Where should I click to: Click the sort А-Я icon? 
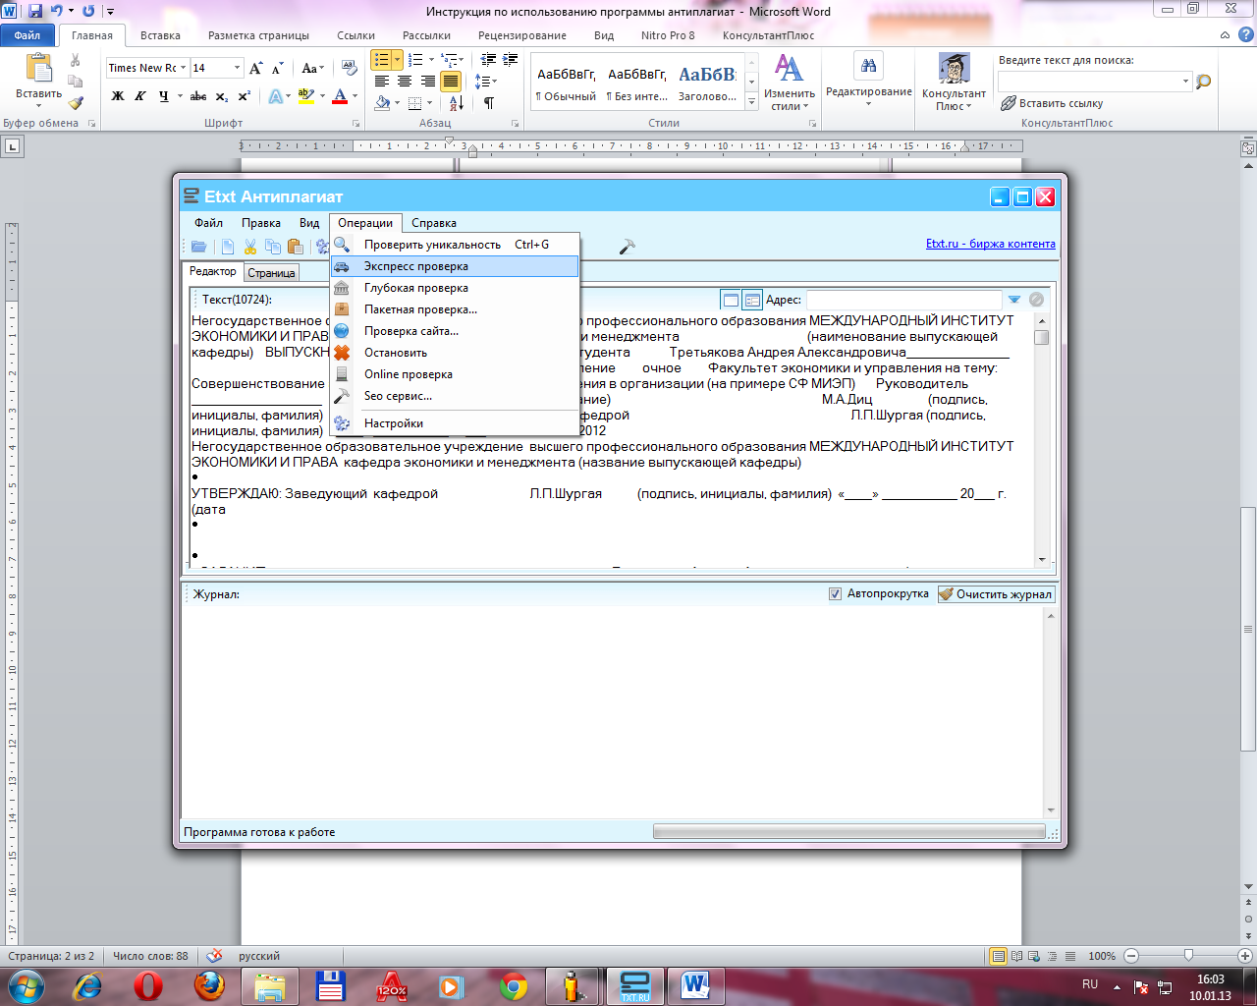457,103
